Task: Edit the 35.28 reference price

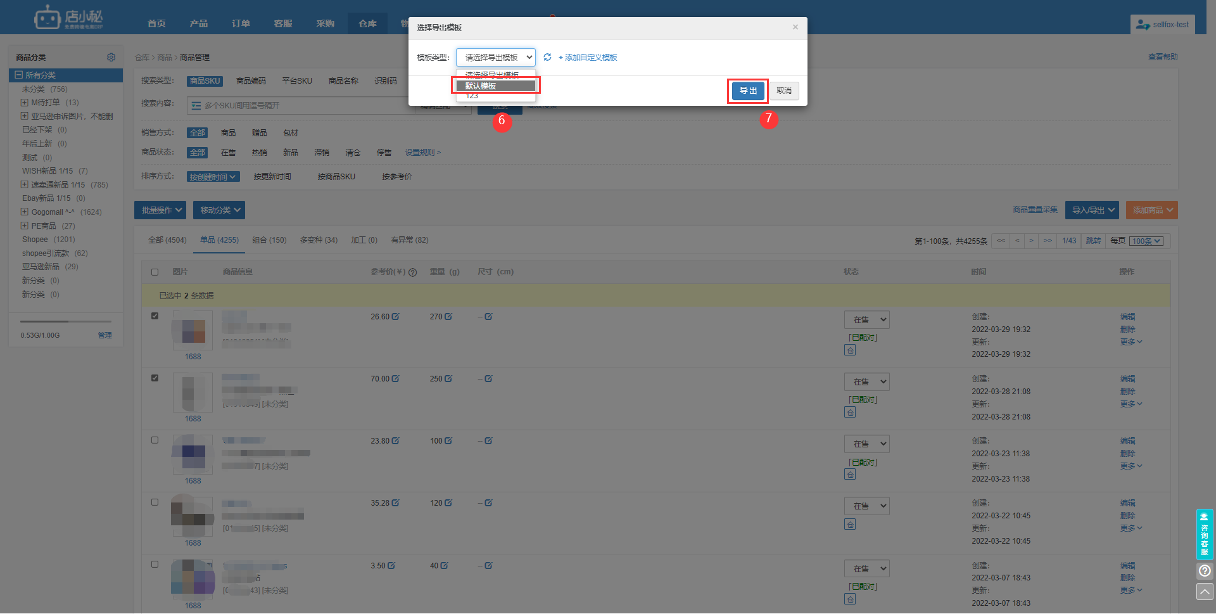Action: point(395,502)
